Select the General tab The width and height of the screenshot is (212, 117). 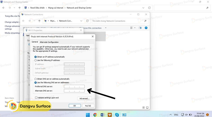[35, 42]
